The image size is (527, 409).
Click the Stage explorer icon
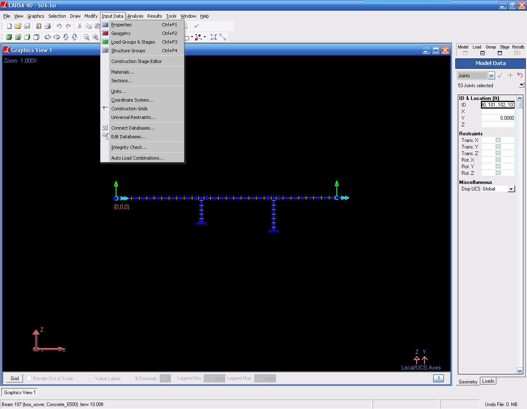(x=500, y=53)
